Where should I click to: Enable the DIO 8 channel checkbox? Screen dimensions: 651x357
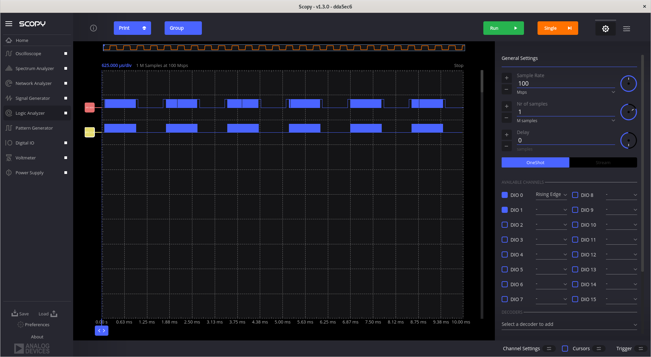click(x=575, y=195)
